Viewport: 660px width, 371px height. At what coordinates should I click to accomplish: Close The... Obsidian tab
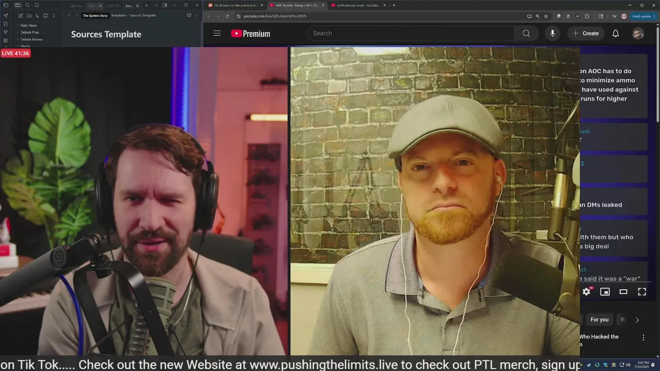[x=101, y=6]
